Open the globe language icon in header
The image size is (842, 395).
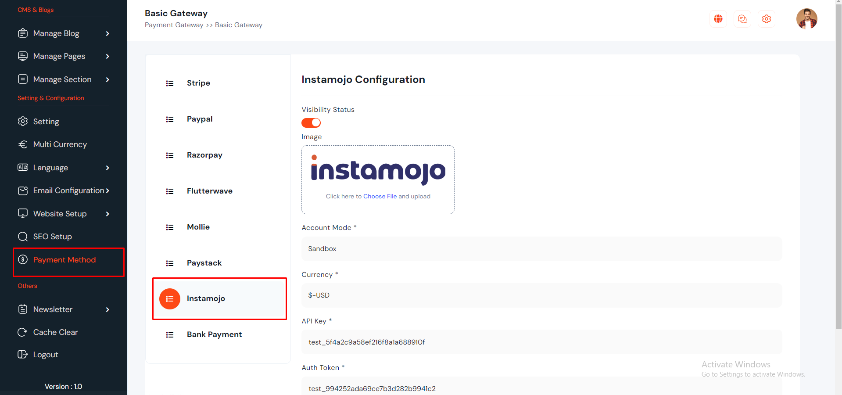718,19
